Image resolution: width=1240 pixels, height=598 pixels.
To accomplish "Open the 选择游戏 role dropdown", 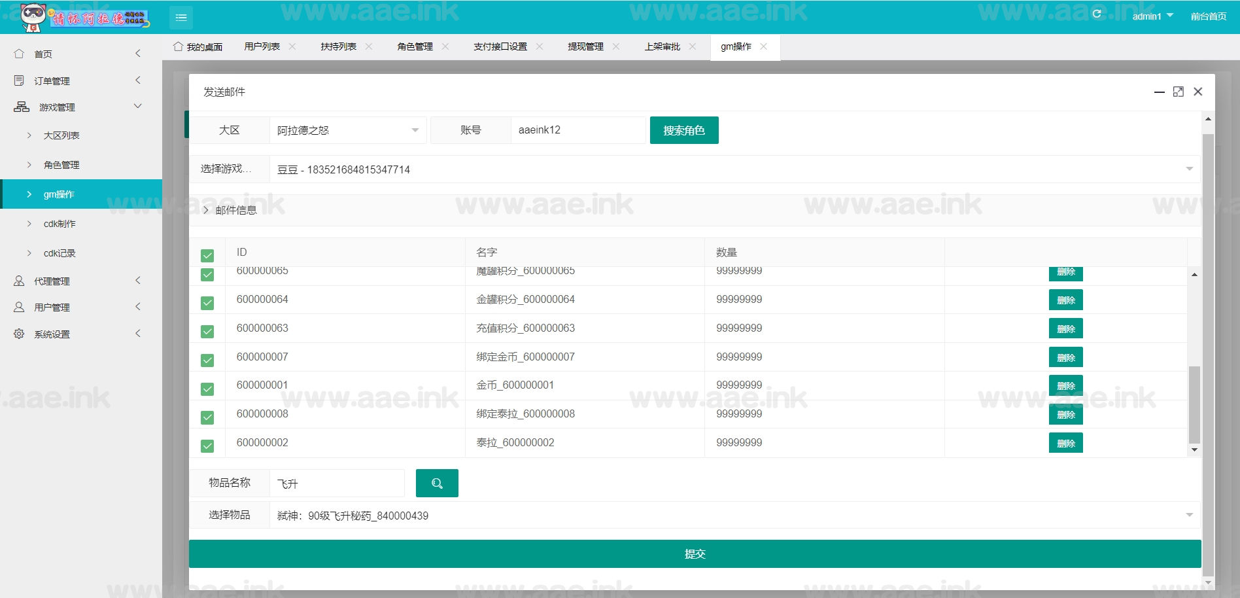I will [735, 169].
